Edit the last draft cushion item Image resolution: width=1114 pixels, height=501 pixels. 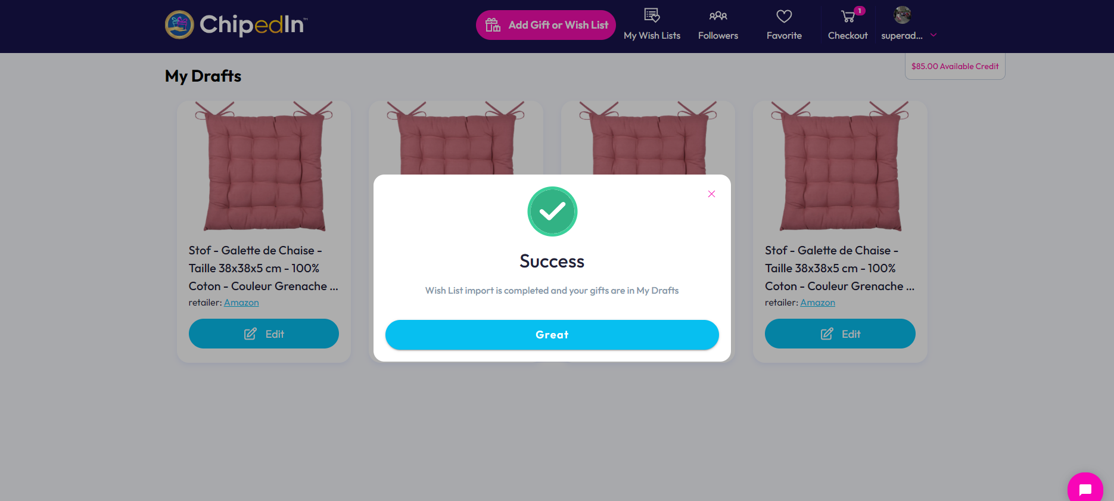840,334
